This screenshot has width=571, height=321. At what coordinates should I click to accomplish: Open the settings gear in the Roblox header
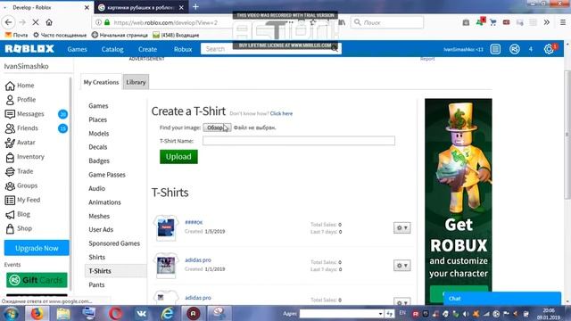(x=549, y=49)
